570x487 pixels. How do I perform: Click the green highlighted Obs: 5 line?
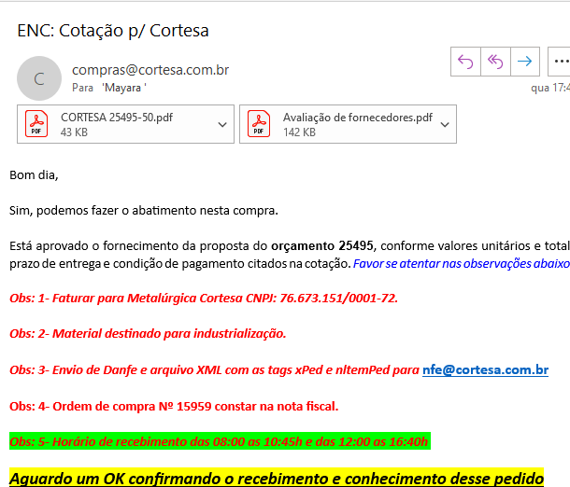(x=220, y=441)
